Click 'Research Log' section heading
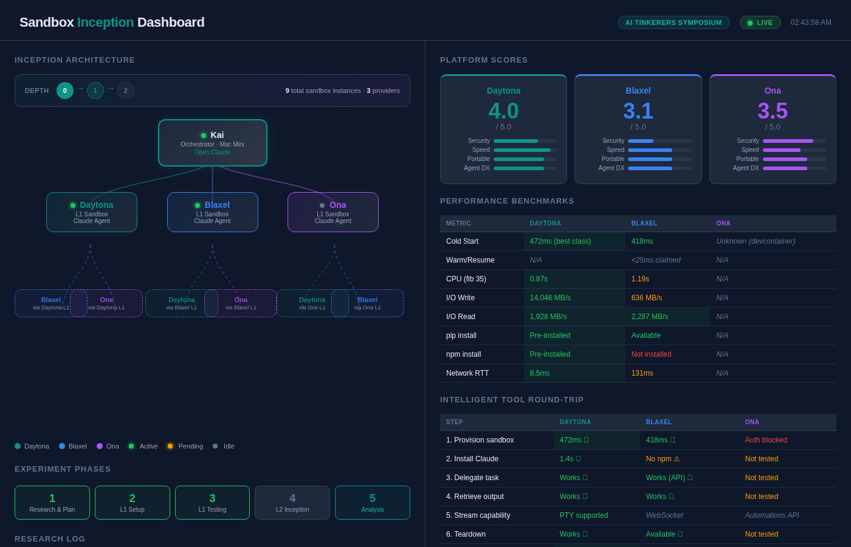 click(x=50, y=539)
